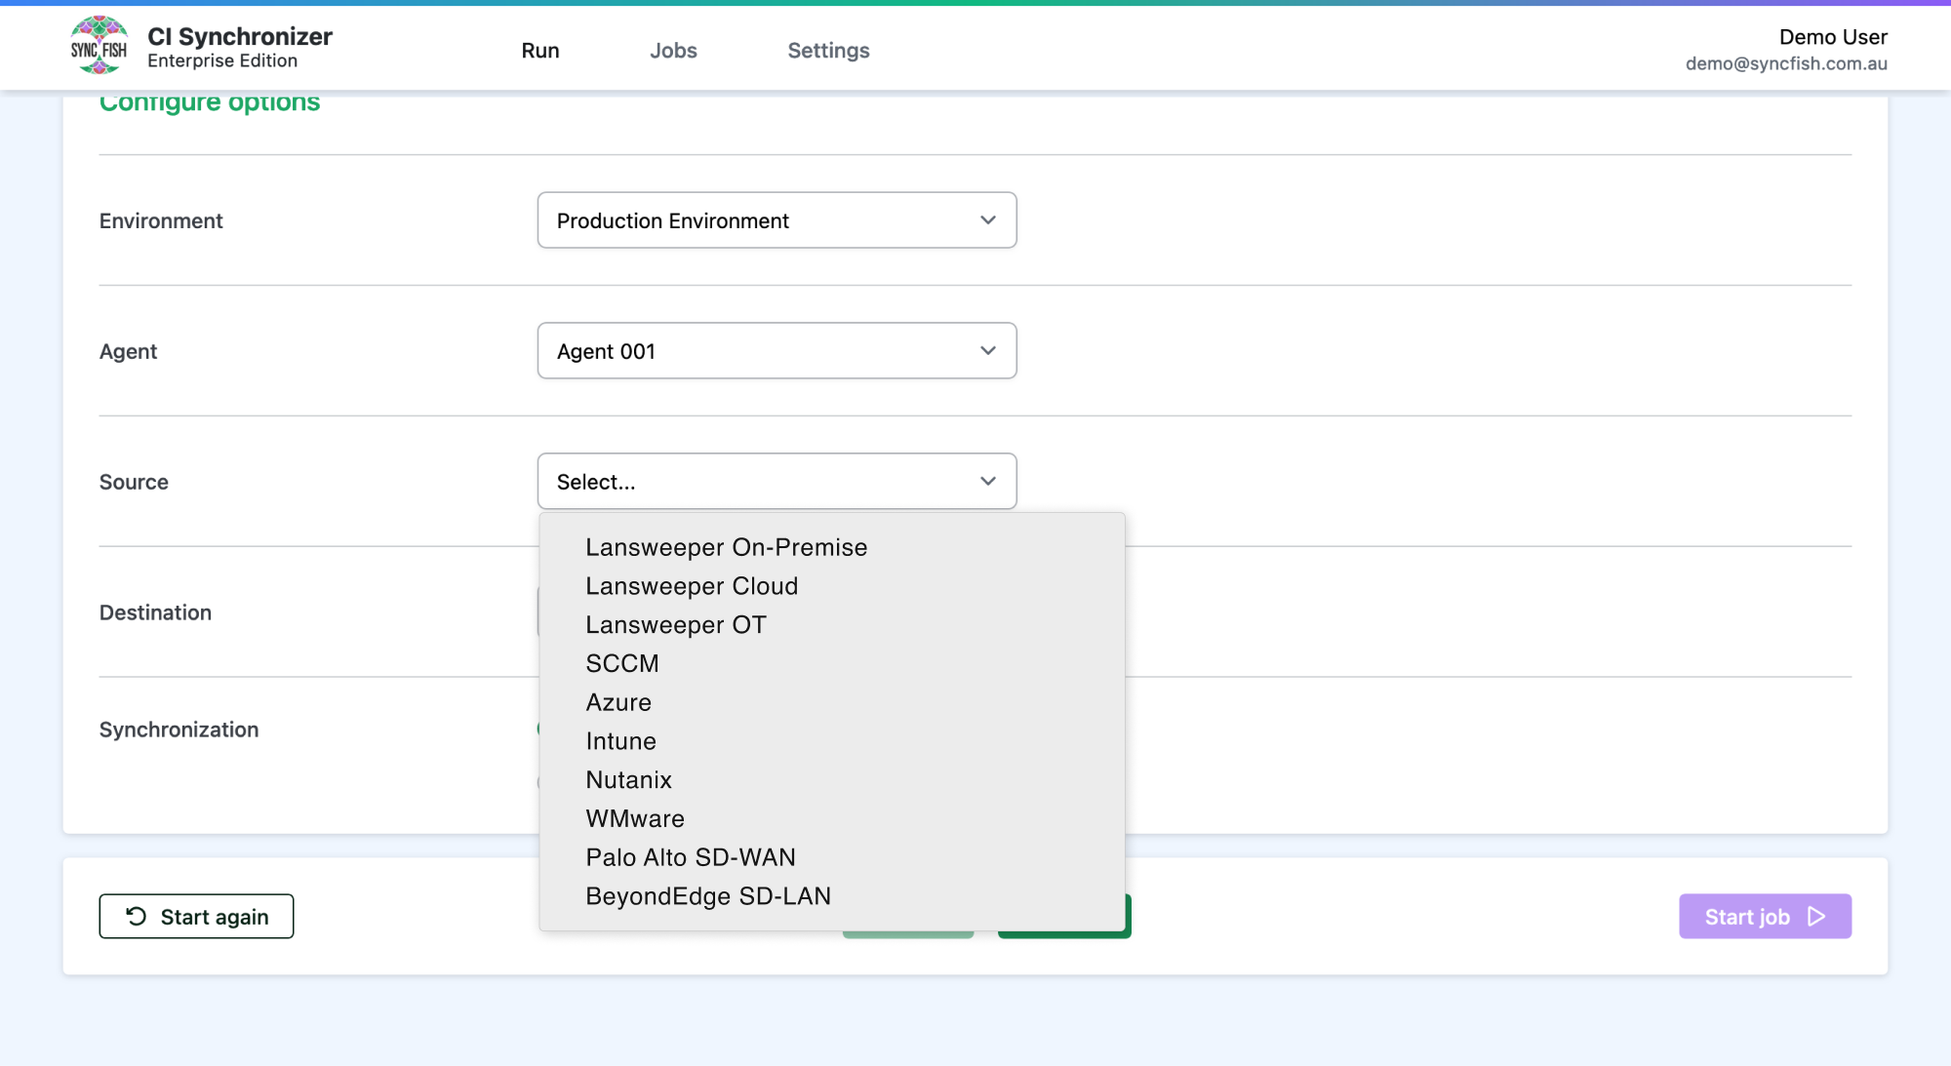Click the Start job button
This screenshot has height=1066, width=1951.
tap(1765, 917)
